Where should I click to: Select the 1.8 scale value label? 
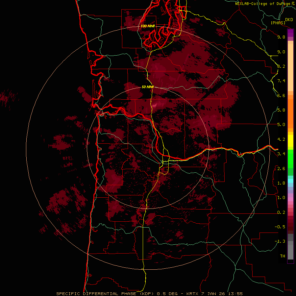pyautogui.click(x=281, y=183)
